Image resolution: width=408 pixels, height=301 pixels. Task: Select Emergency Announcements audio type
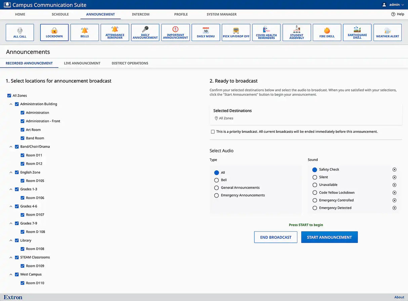pos(216,196)
